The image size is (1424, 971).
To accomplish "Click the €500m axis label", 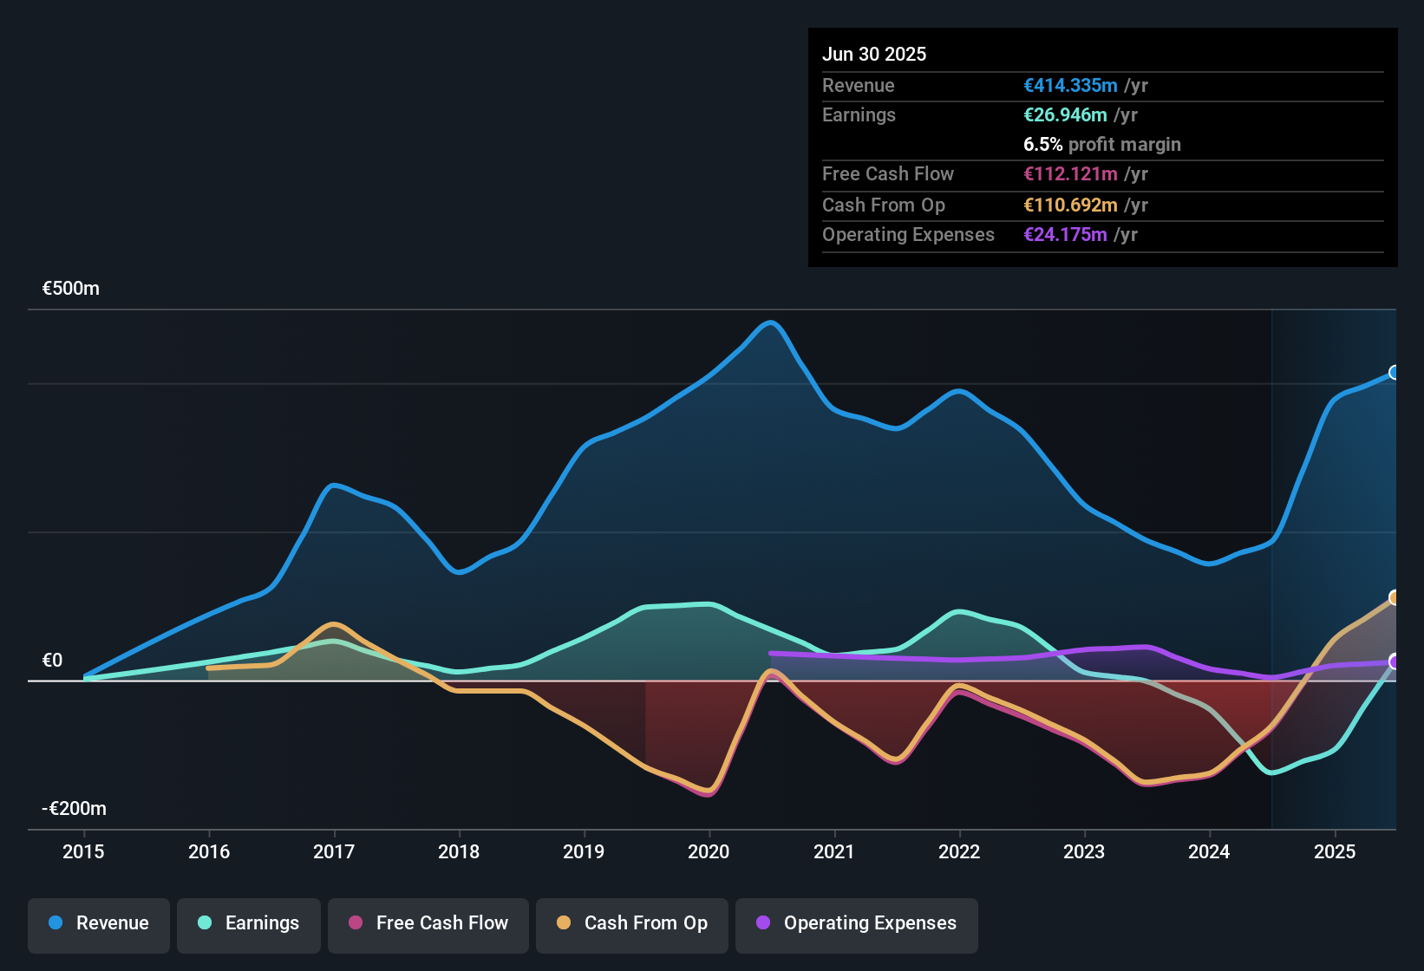I will click(70, 288).
